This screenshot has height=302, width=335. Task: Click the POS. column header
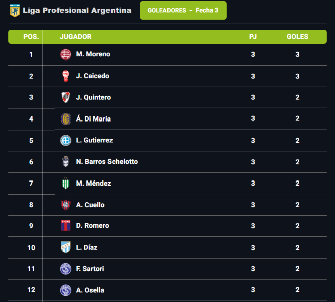[31, 37]
